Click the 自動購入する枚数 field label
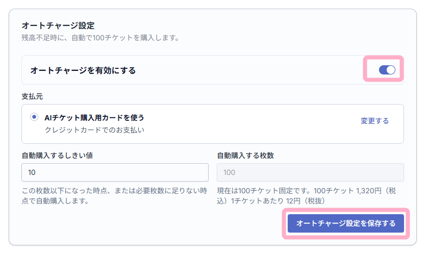This screenshot has width=428, height=255. coord(245,156)
